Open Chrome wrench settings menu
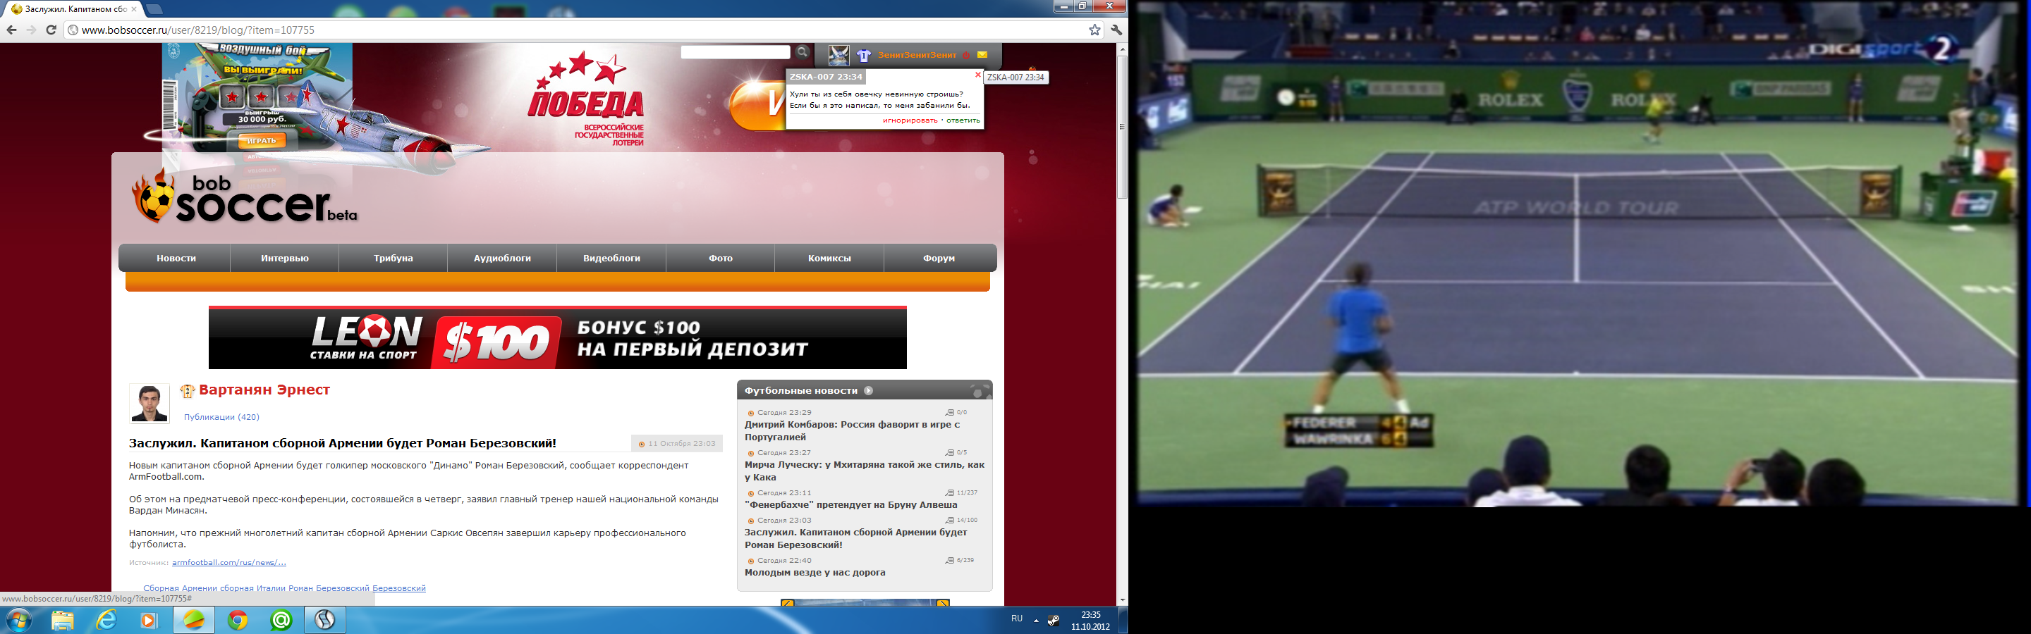The width and height of the screenshot is (2031, 634). click(x=1116, y=30)
